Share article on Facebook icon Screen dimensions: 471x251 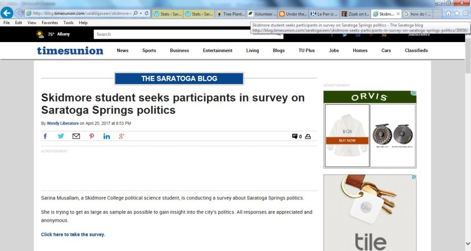tap(45, 136)
